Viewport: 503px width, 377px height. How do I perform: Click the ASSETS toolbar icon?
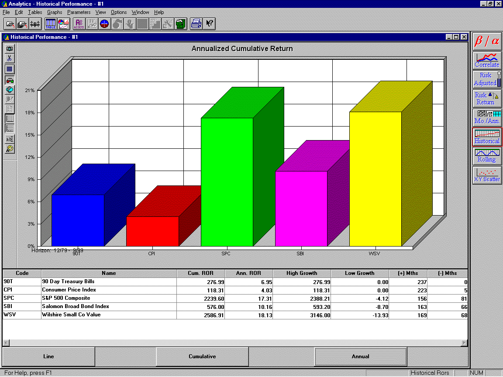coord(79,24)
